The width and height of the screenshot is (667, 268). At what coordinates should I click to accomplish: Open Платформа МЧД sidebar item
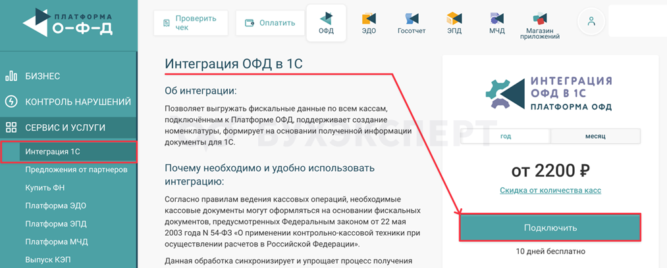coord(56,242)
